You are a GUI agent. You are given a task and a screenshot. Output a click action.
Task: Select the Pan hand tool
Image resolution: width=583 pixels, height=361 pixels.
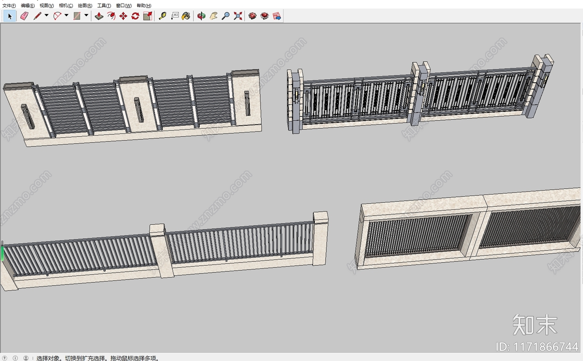(x=214, y=16)
